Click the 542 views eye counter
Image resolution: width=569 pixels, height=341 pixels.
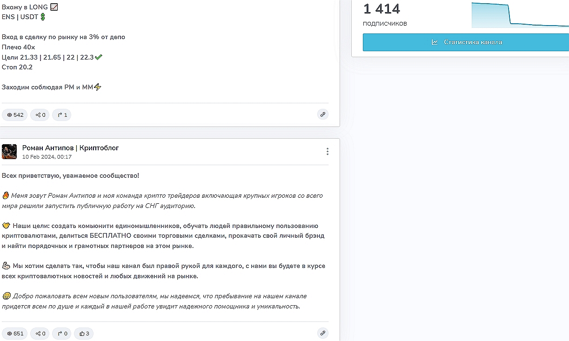click(15, 115)
